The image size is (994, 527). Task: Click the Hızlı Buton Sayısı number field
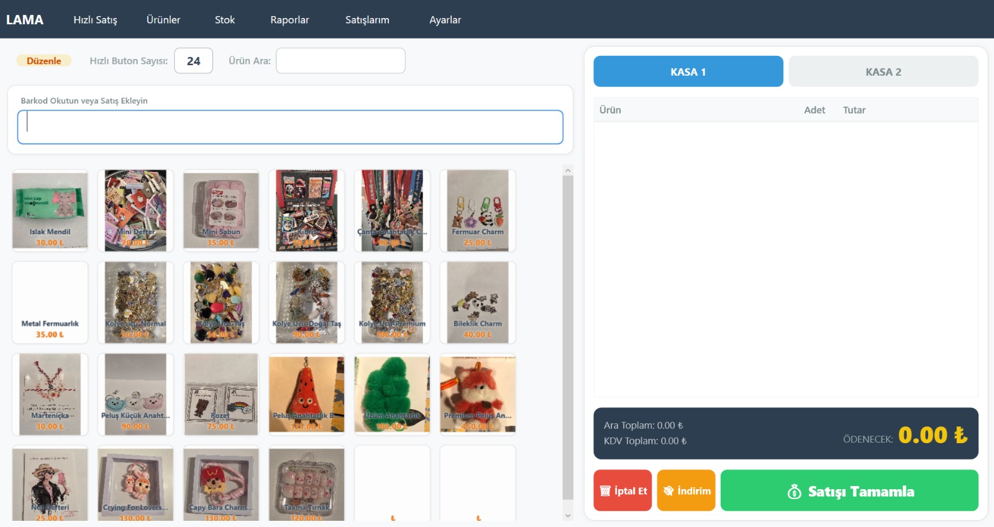click(193, 61)
